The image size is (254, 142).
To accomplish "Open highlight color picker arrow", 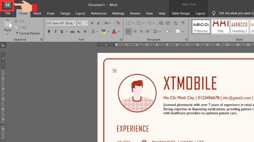I will coord(108,32).
